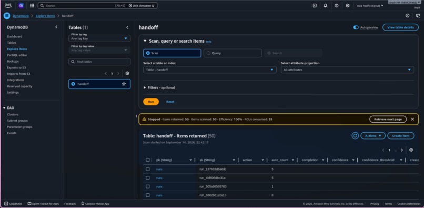Sort by pk column arrow

pyautogui.click(x=190, y=160)
